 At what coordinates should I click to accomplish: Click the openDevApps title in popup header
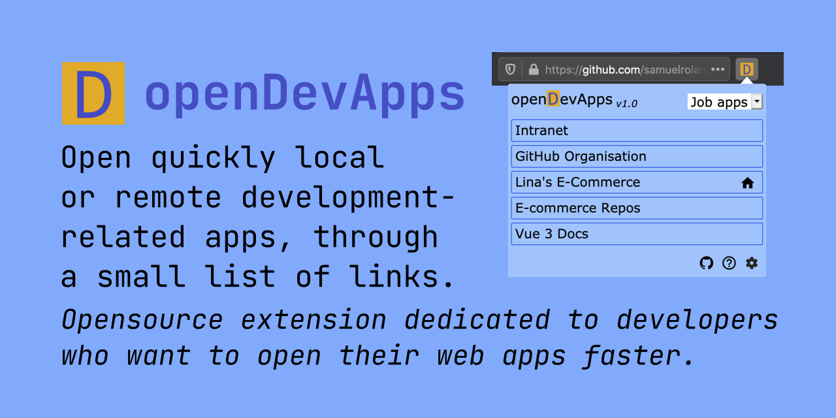(562, 100)
